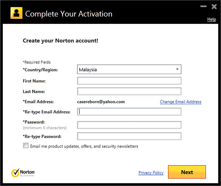
Task: Click the minimum 6 characters hint
Action: click(x=45, y=128)
